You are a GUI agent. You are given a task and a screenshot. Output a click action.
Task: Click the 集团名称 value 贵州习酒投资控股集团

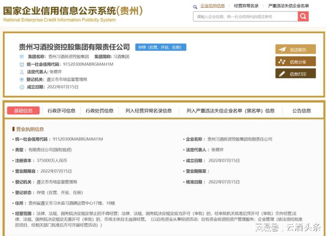[x=69, y=56]
